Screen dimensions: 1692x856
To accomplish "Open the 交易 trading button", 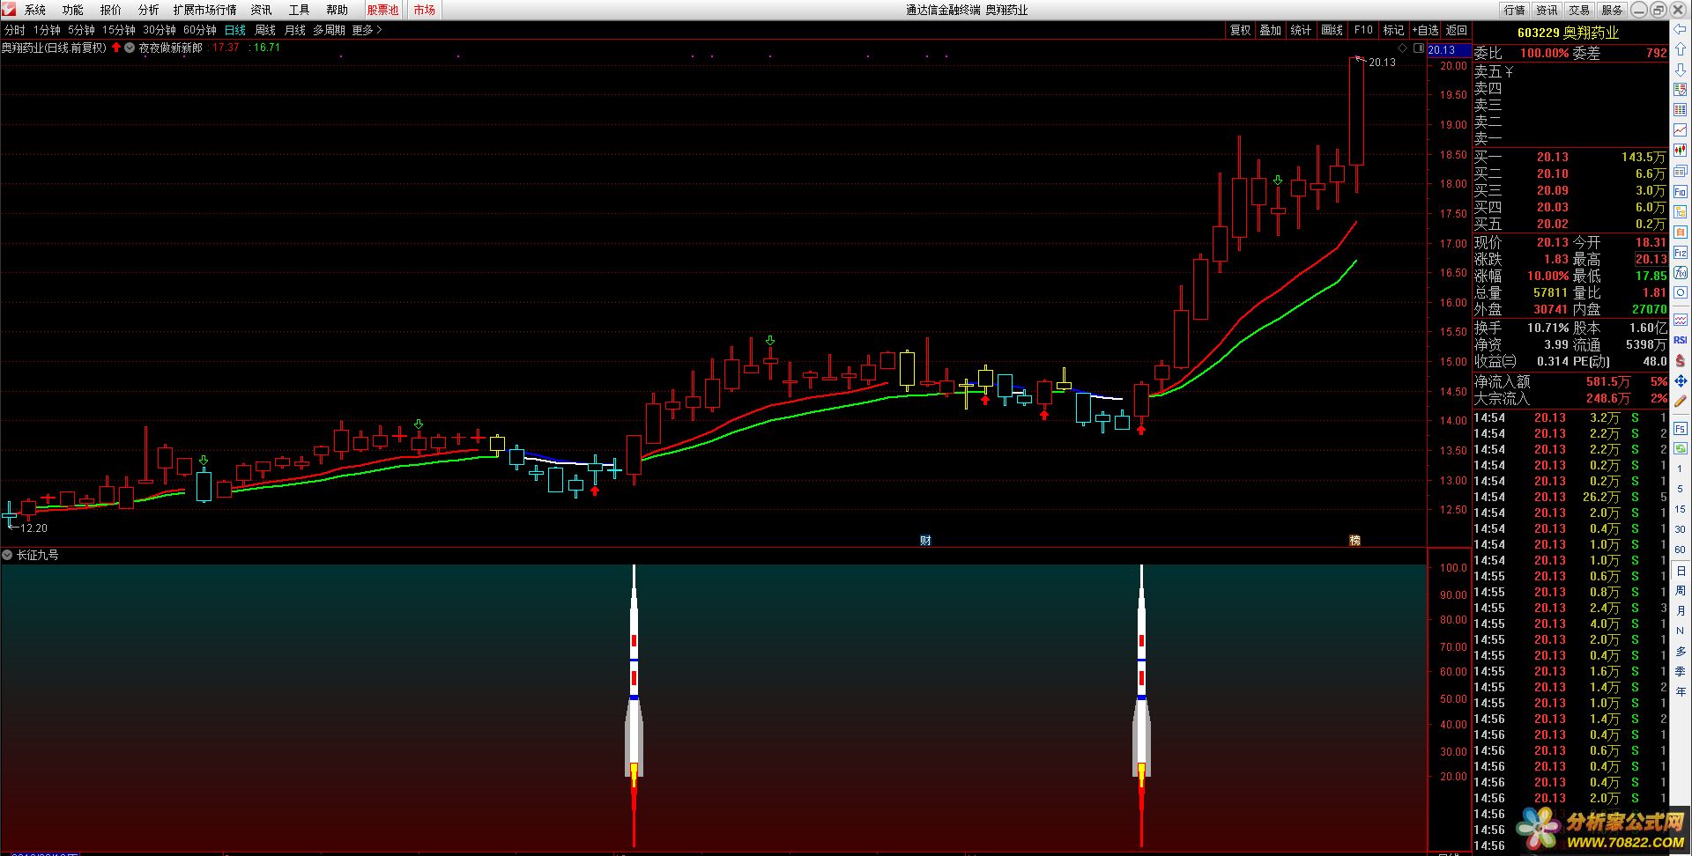I will [x=1580, y=10].
